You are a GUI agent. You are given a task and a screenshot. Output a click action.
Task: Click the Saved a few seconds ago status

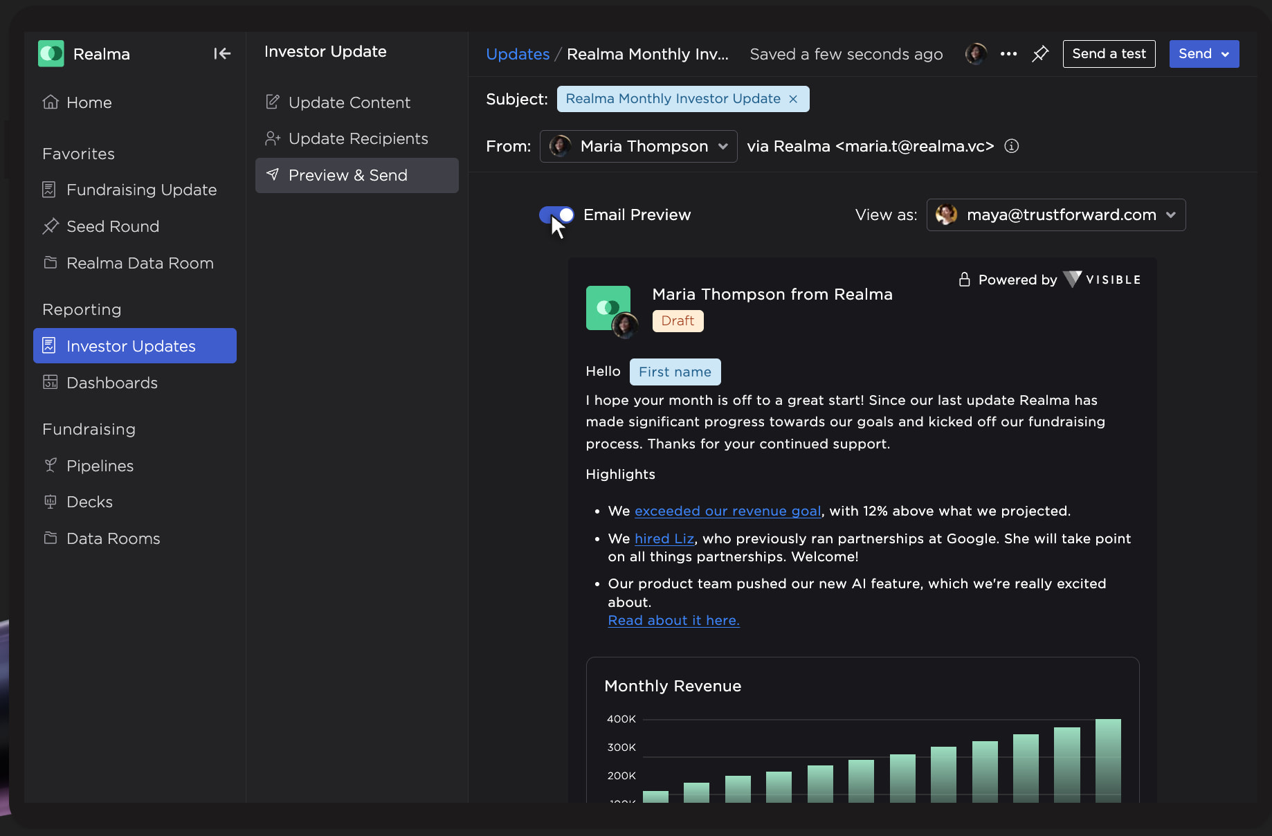[x=846, y=54]
